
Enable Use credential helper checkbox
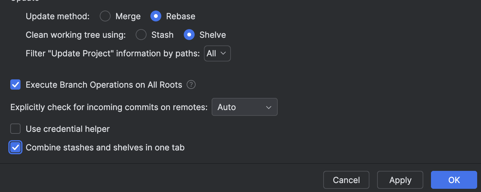(15, 129)
